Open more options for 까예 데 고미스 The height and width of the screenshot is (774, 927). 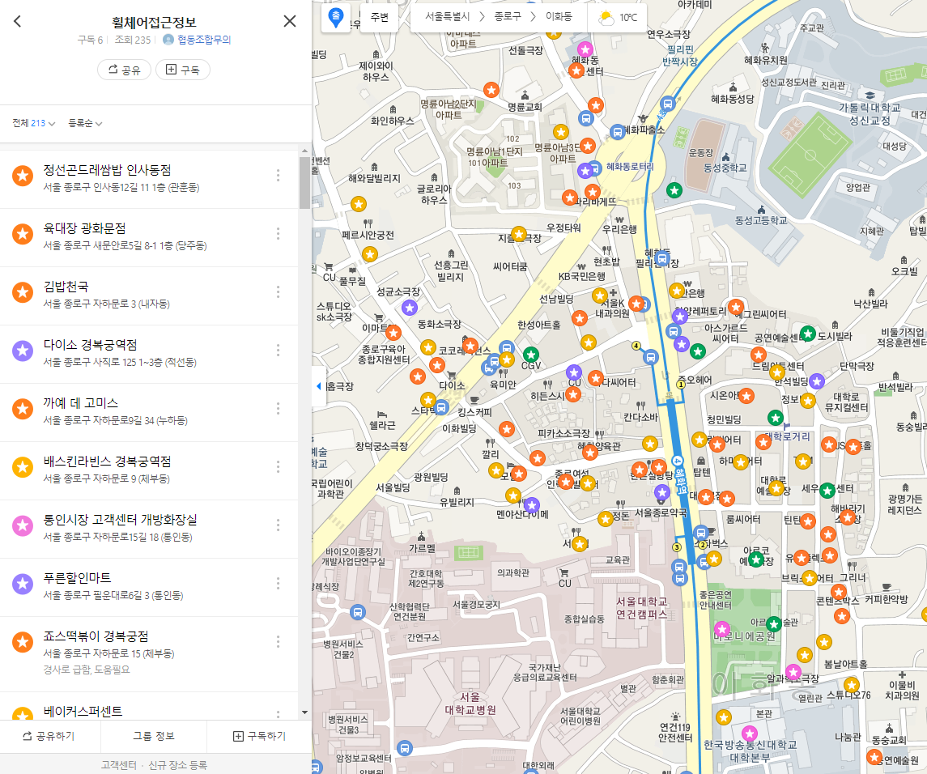pyautogui.click(x=278, y=409)
